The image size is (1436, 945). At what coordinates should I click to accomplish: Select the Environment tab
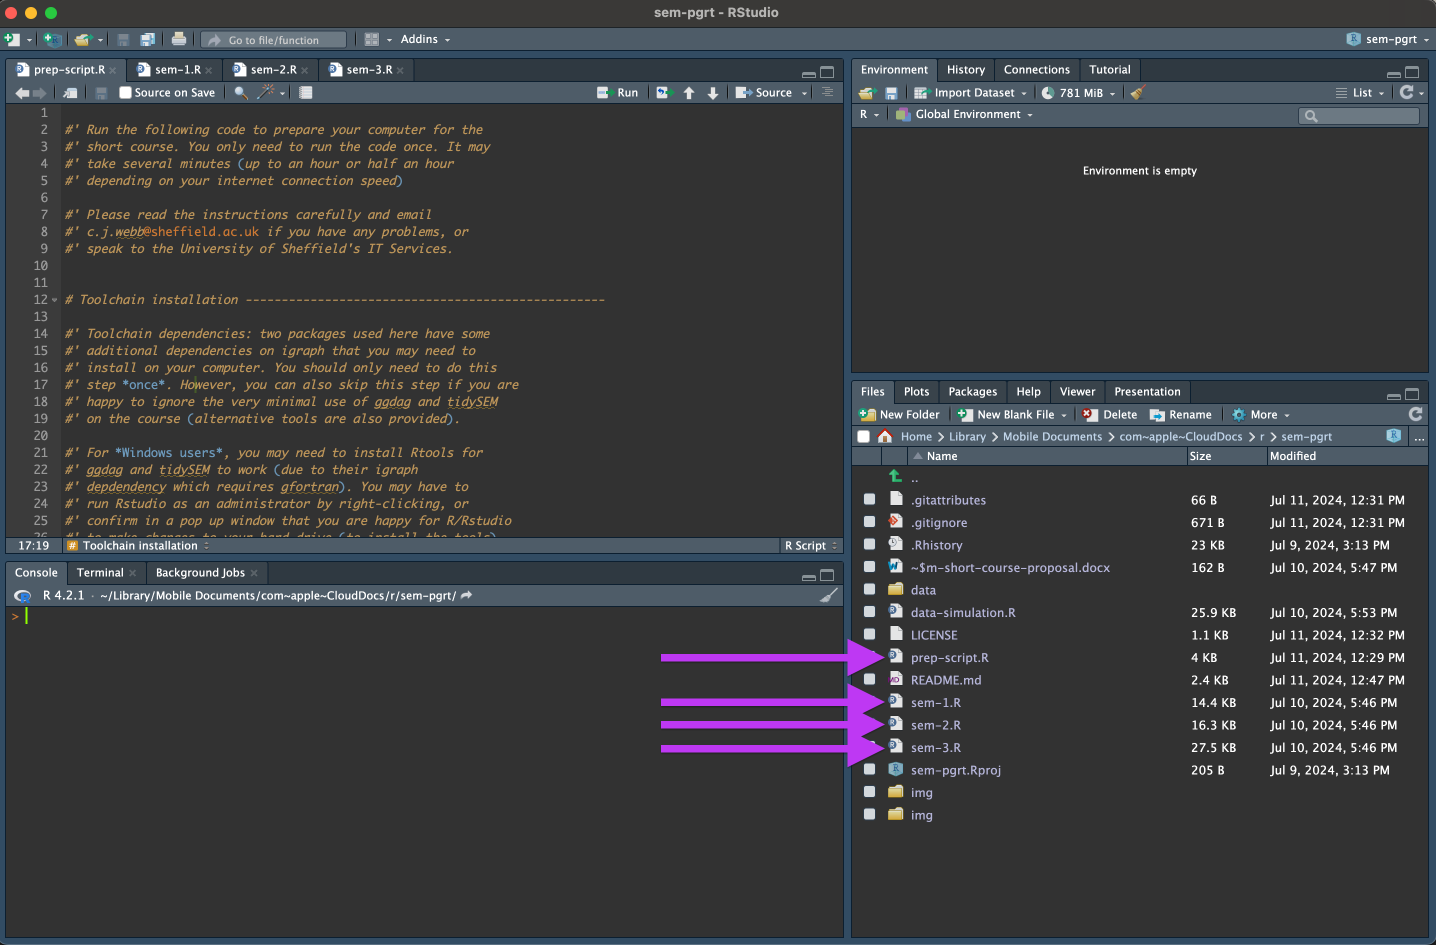(x=894, y=68)
